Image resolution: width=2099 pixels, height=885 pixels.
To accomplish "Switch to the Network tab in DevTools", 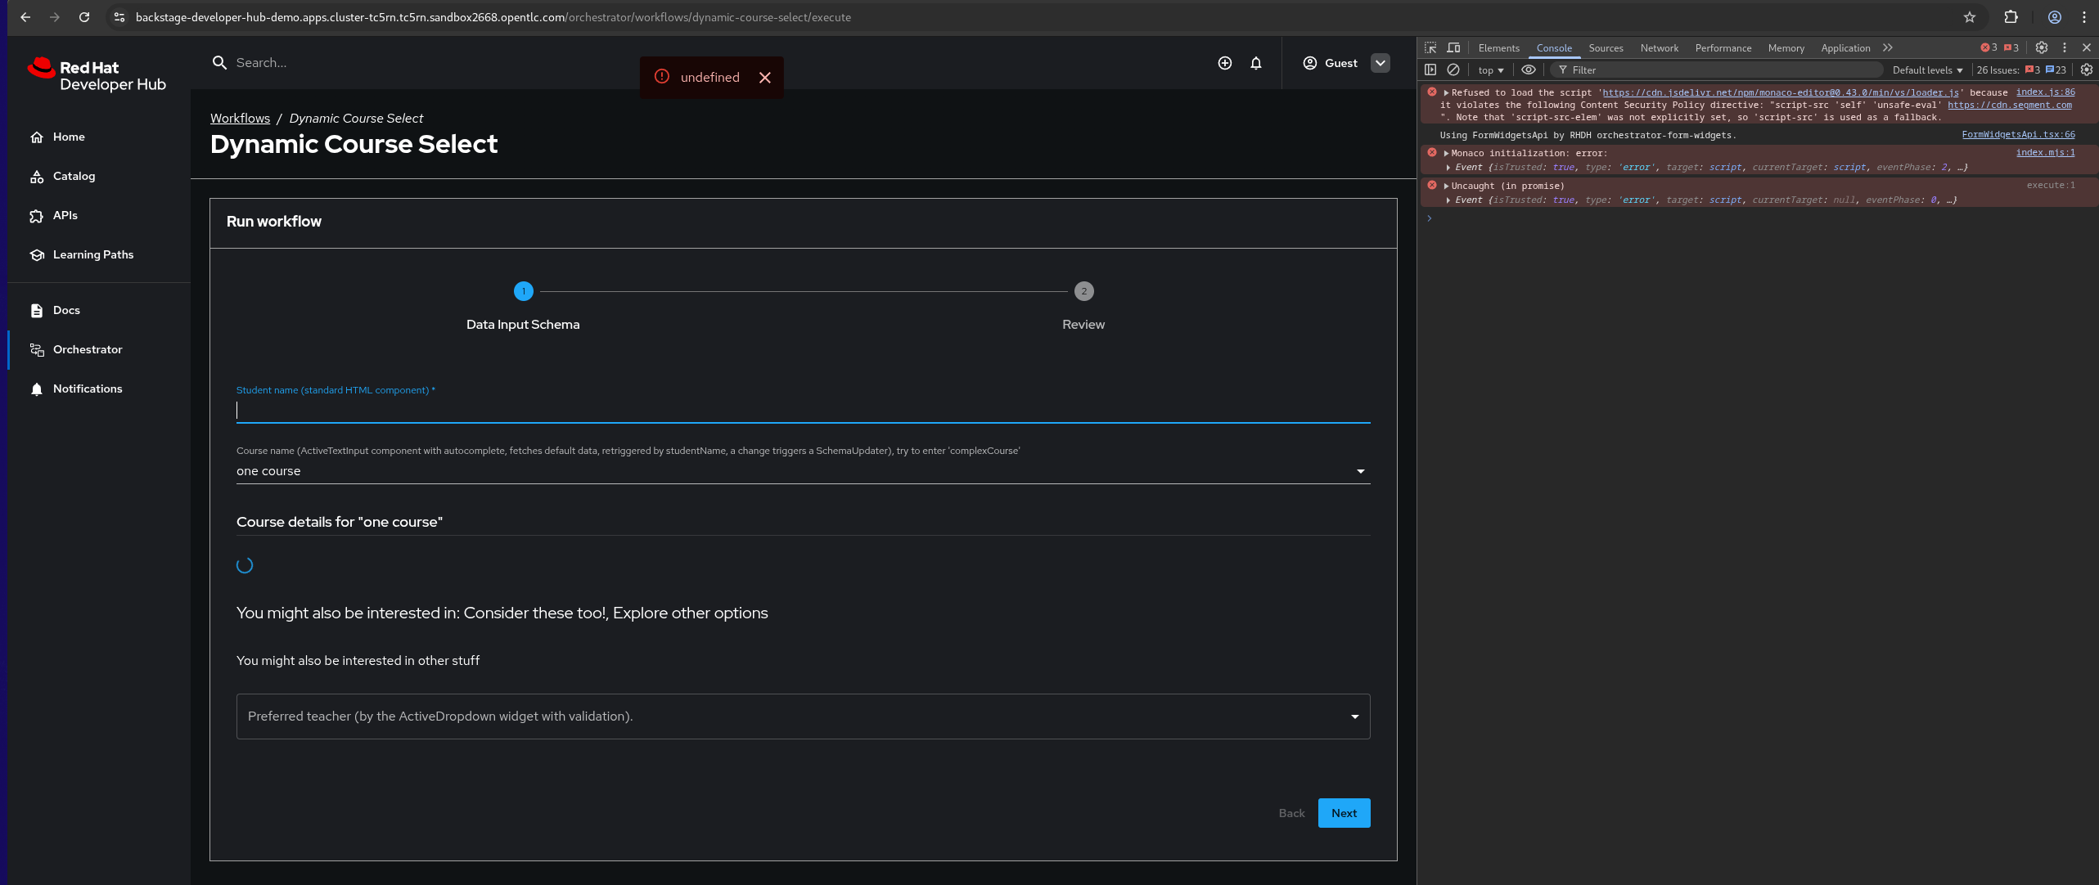I will point(1659,48).
